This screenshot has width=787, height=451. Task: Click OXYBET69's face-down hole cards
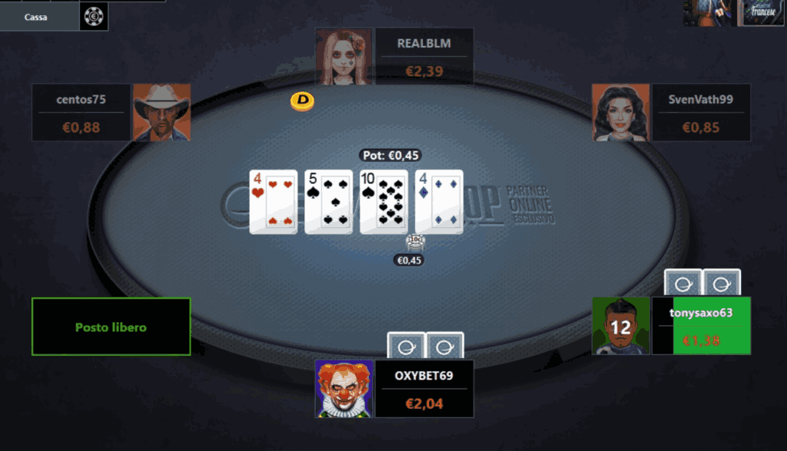426,346
